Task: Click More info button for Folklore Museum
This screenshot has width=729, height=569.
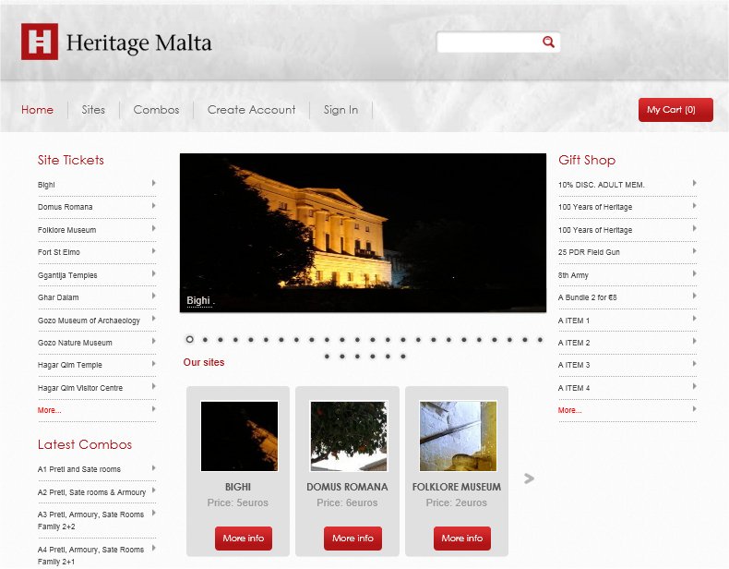Action: coord(462,539)
